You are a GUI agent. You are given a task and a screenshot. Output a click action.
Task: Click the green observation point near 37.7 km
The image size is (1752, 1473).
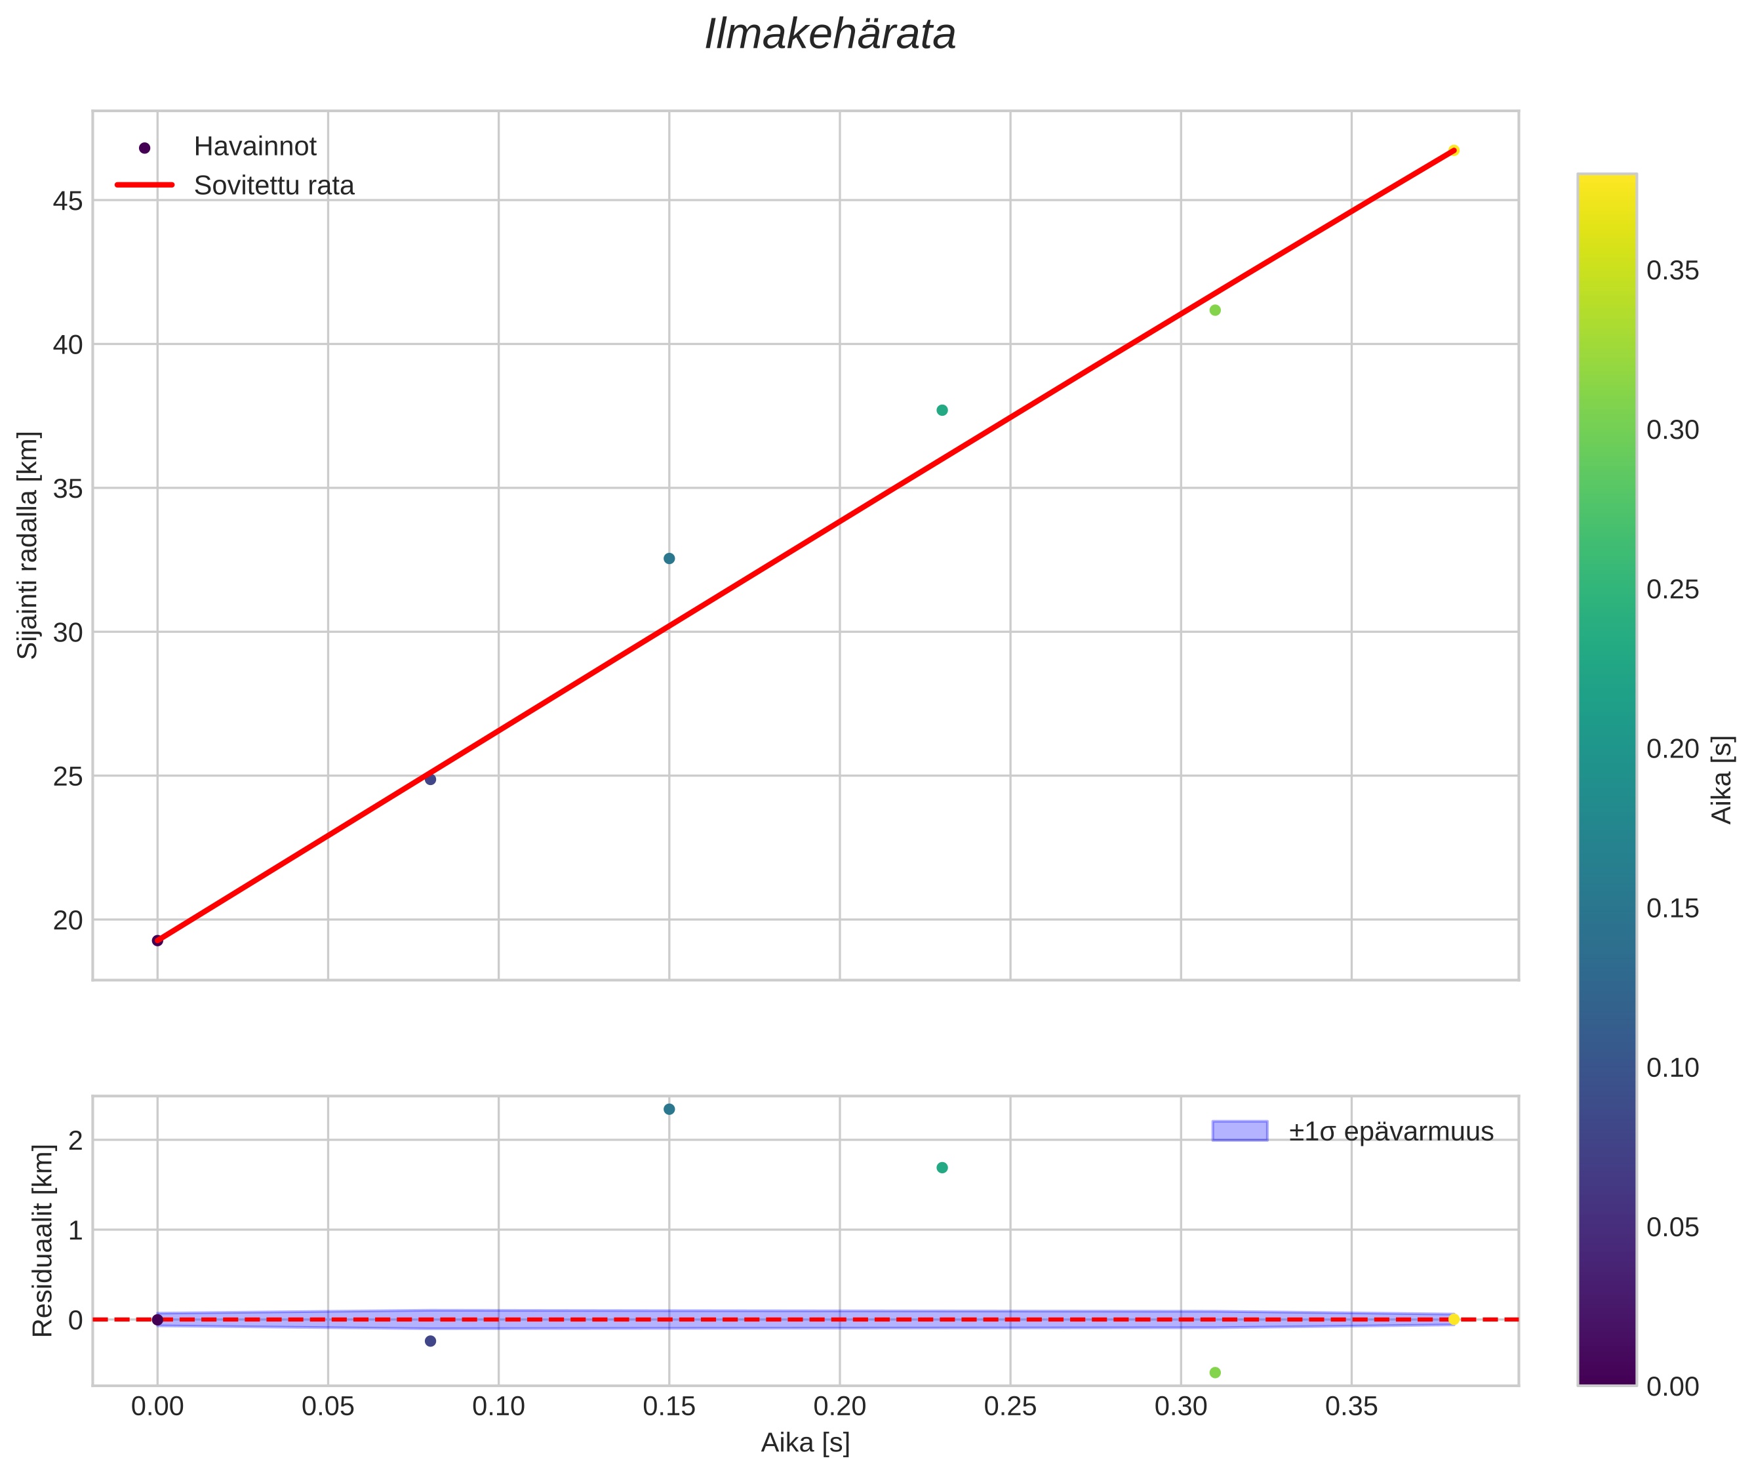pos(942,410)
